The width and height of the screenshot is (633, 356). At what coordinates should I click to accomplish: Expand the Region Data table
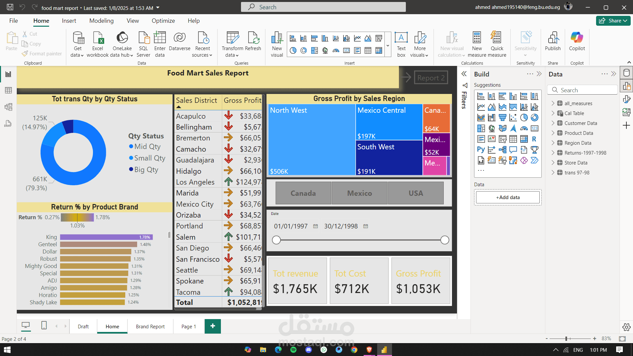553,143
